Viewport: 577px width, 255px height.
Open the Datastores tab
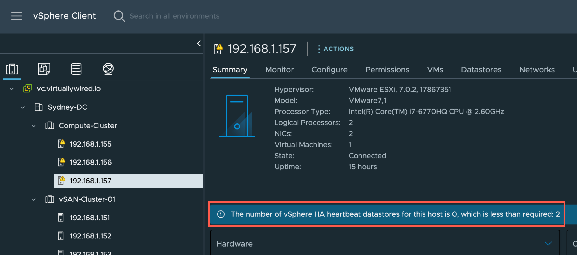[x=481, y=70]
